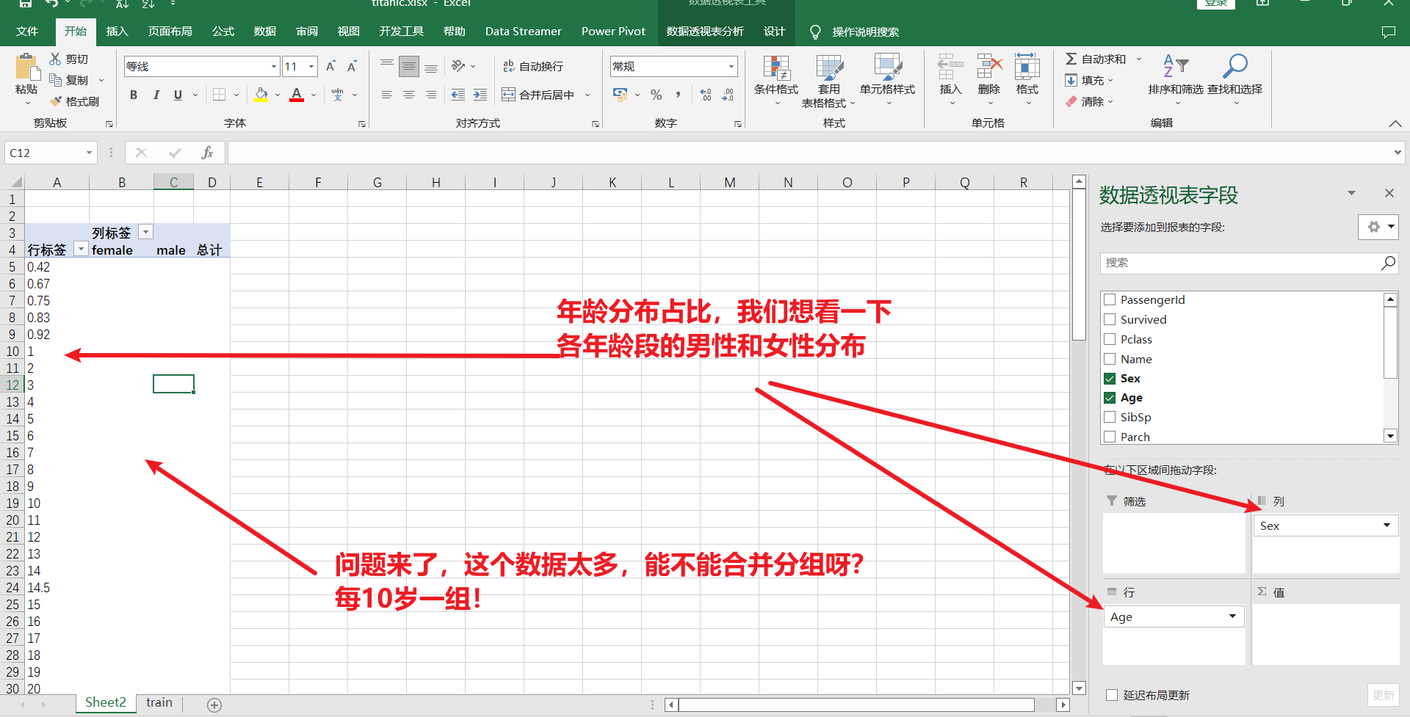Select the Format Painter brush

(56, 101)
